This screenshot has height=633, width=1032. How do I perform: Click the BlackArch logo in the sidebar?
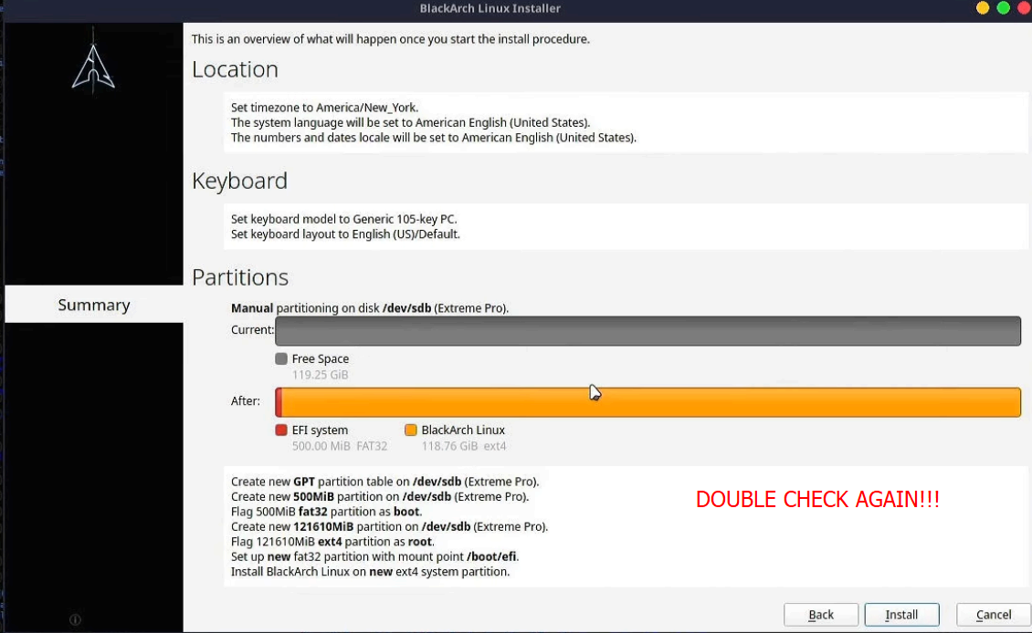coord(92,66)
